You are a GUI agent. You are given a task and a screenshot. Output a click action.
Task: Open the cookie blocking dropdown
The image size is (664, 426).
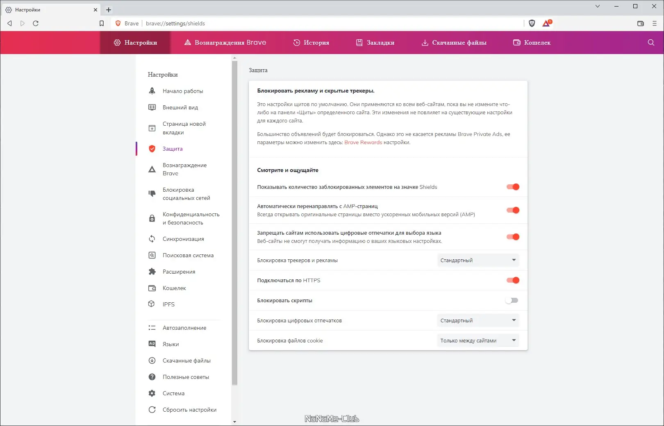pos(478,340)
